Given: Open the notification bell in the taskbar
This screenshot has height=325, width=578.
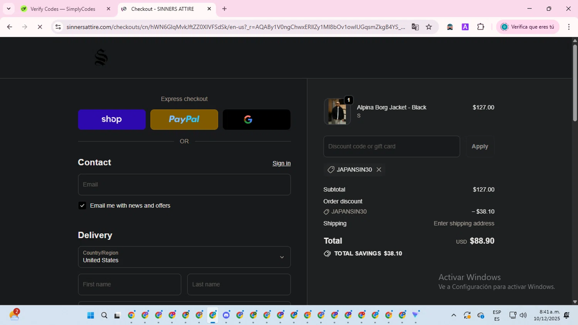Looking at the screenshot, I should click(x=566, y=315).
